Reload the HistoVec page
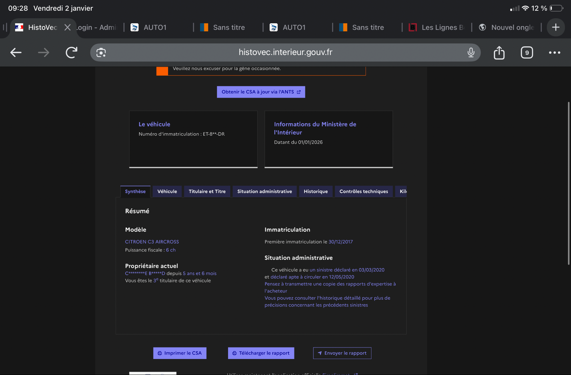This screenshot has width=571, height=375. click(71, 52)
